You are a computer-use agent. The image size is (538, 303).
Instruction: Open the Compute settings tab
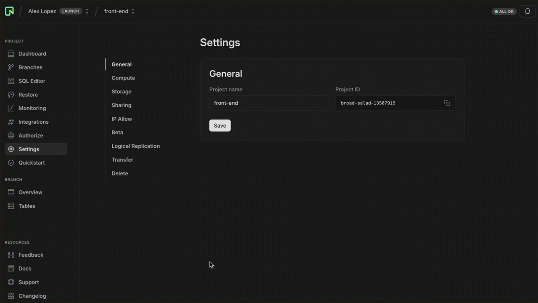click(x=123, y=78)
